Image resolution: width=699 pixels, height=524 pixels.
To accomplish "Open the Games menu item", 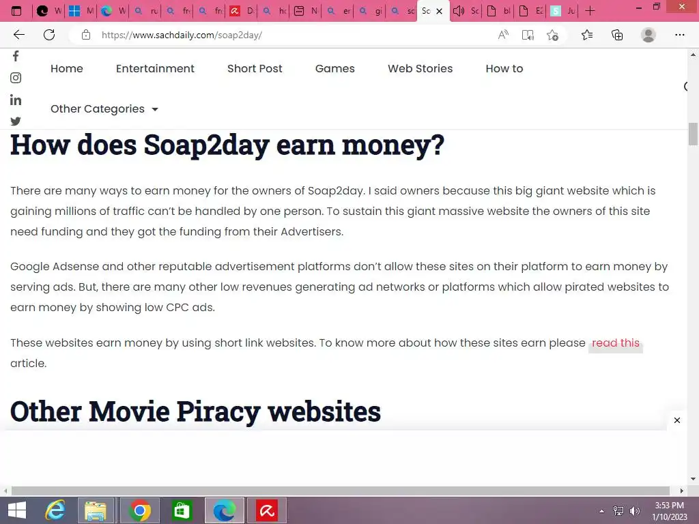I will click(x=335, y=69).
